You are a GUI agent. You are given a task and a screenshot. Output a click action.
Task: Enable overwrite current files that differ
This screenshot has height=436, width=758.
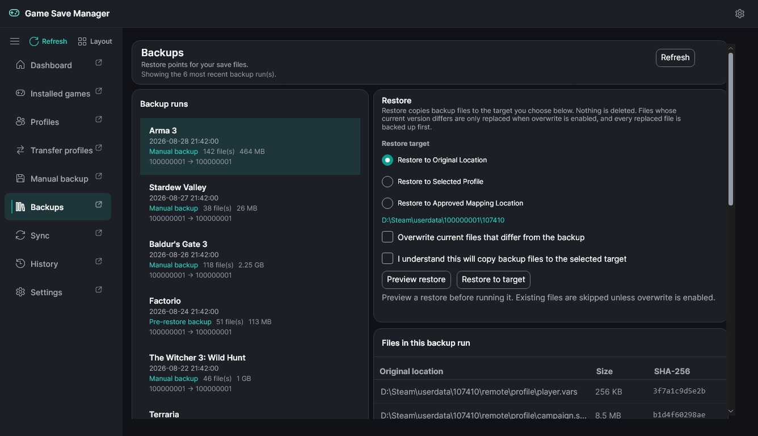tap(388, 237)
